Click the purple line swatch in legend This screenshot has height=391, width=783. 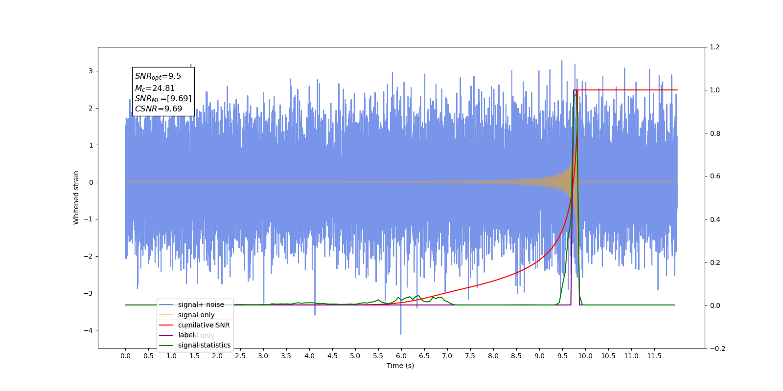[166, 335]
